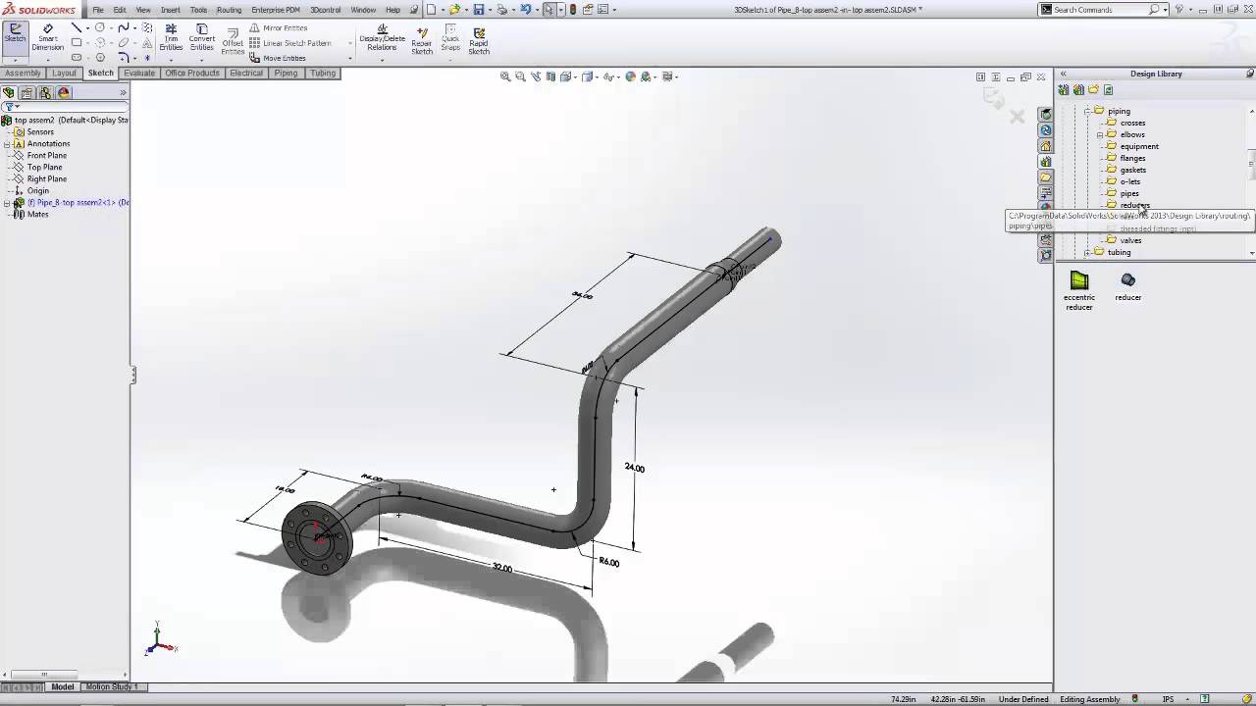
Task: Pin the Design Library task pane
Action: (x=1249, y=74)
